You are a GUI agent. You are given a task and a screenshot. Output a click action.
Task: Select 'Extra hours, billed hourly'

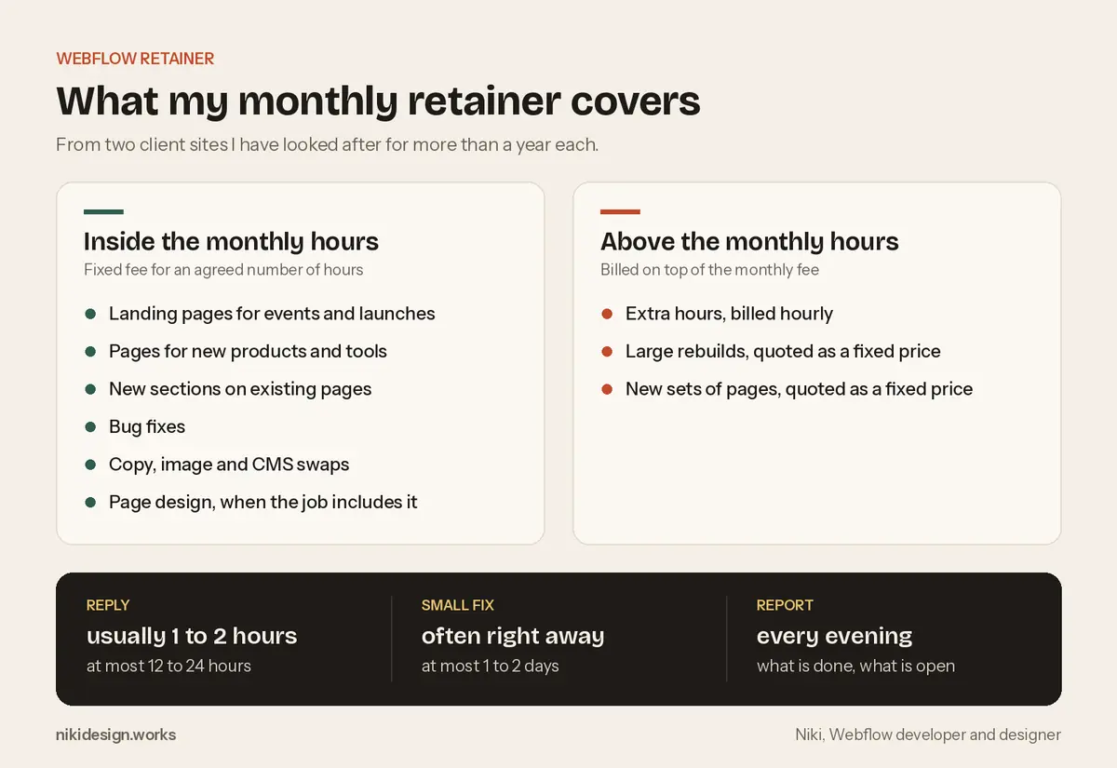pos(729,314)
